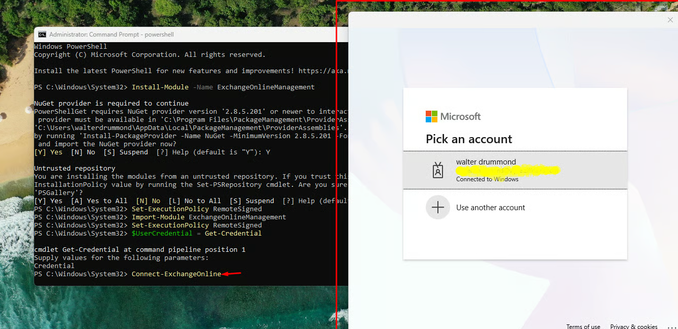
Task: Click the plus icon to add an account
Action: (x=437, y=207)
